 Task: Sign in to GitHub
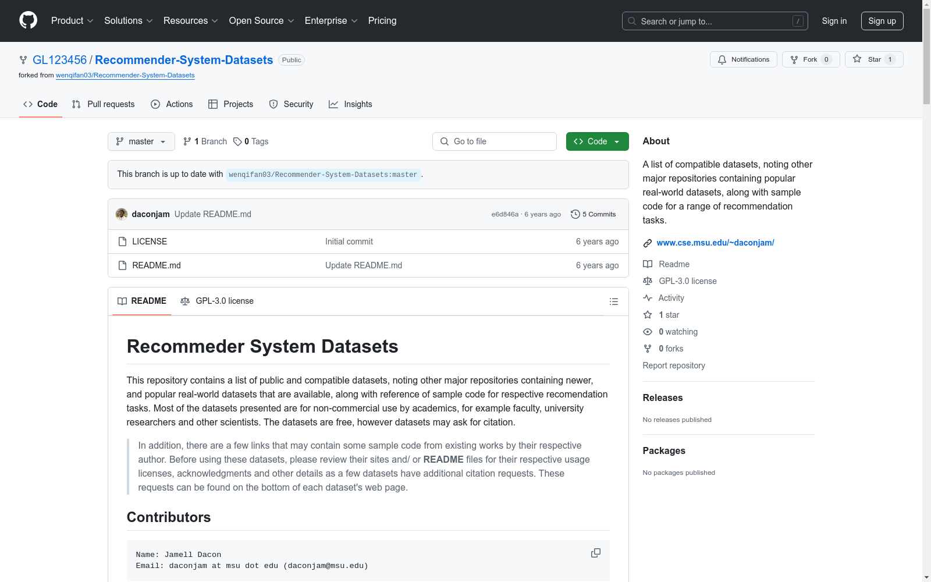(834, 21)
